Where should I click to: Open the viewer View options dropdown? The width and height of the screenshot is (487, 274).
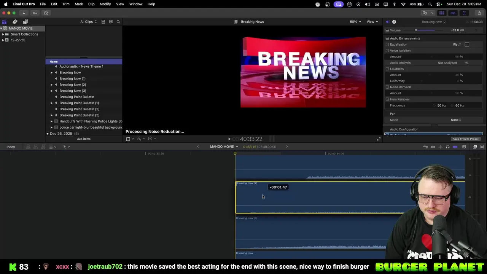[x=372, y=22]
